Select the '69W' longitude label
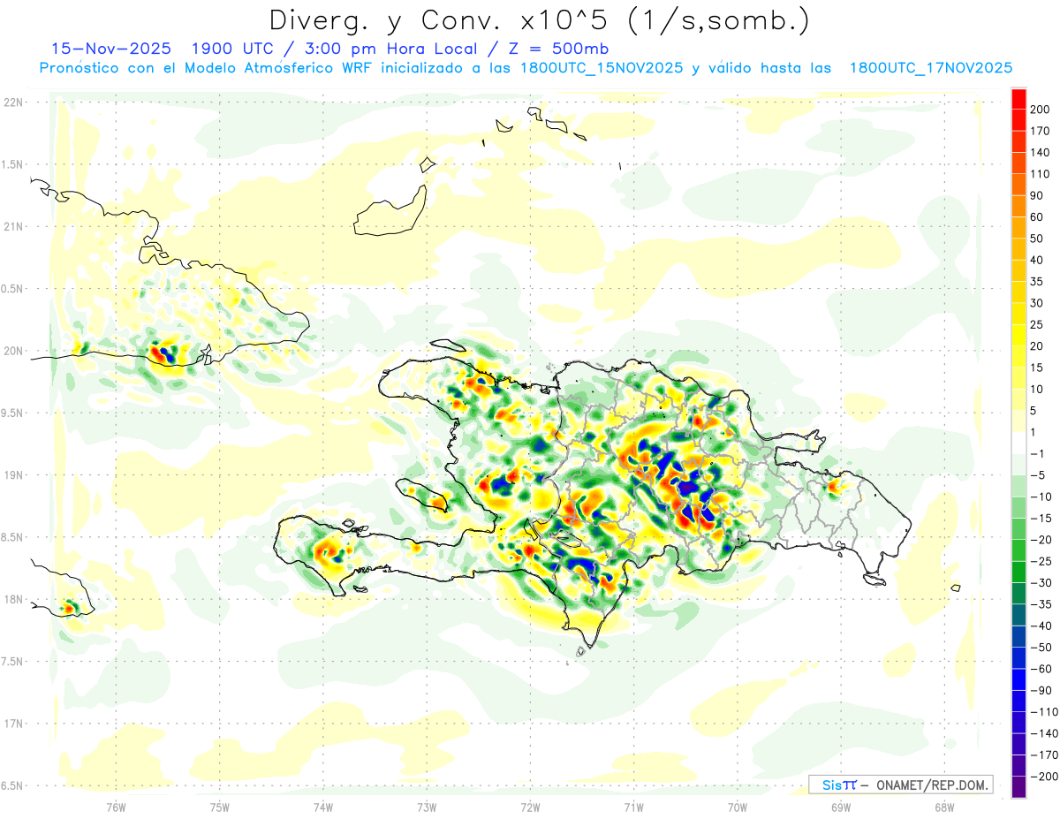Screen dimensions: 1060x819 [x=841, y=807]
